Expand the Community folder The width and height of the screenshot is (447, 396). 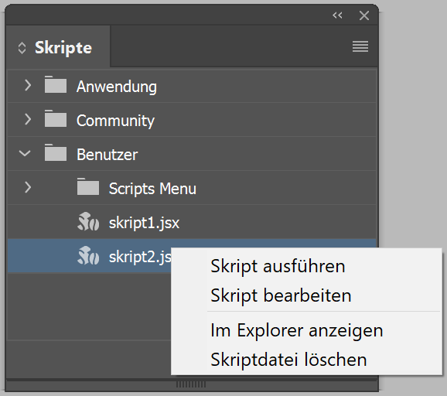point(27,119)
